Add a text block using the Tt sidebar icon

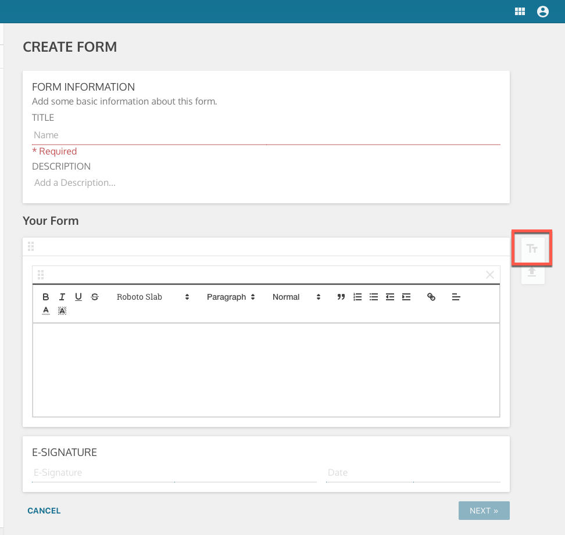point(532,247)
